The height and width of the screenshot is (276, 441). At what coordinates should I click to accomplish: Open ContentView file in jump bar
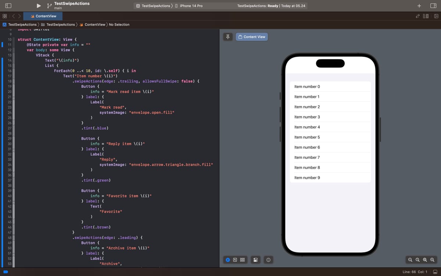coord(92,25)
